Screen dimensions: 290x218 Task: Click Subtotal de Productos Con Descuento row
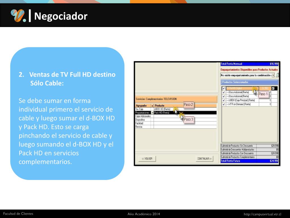249,153
